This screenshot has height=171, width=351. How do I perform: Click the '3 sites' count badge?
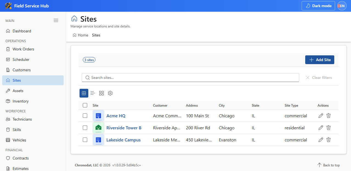pos(89,60)
